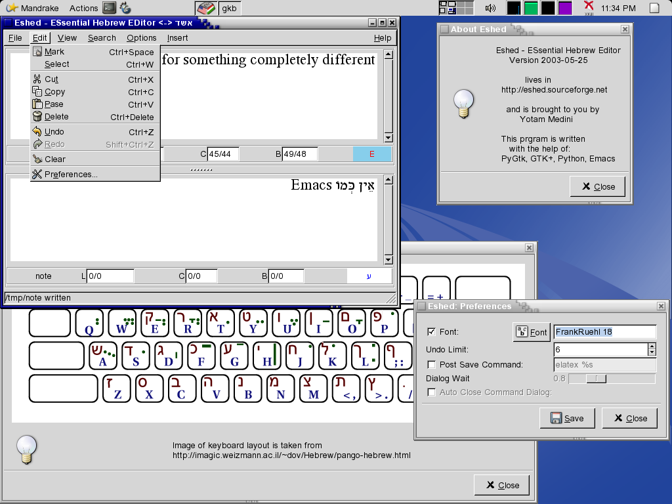Click the Clear broom icon in Edit menu
The height and width of the screenshot is (504, 672).
pos(37,159)
